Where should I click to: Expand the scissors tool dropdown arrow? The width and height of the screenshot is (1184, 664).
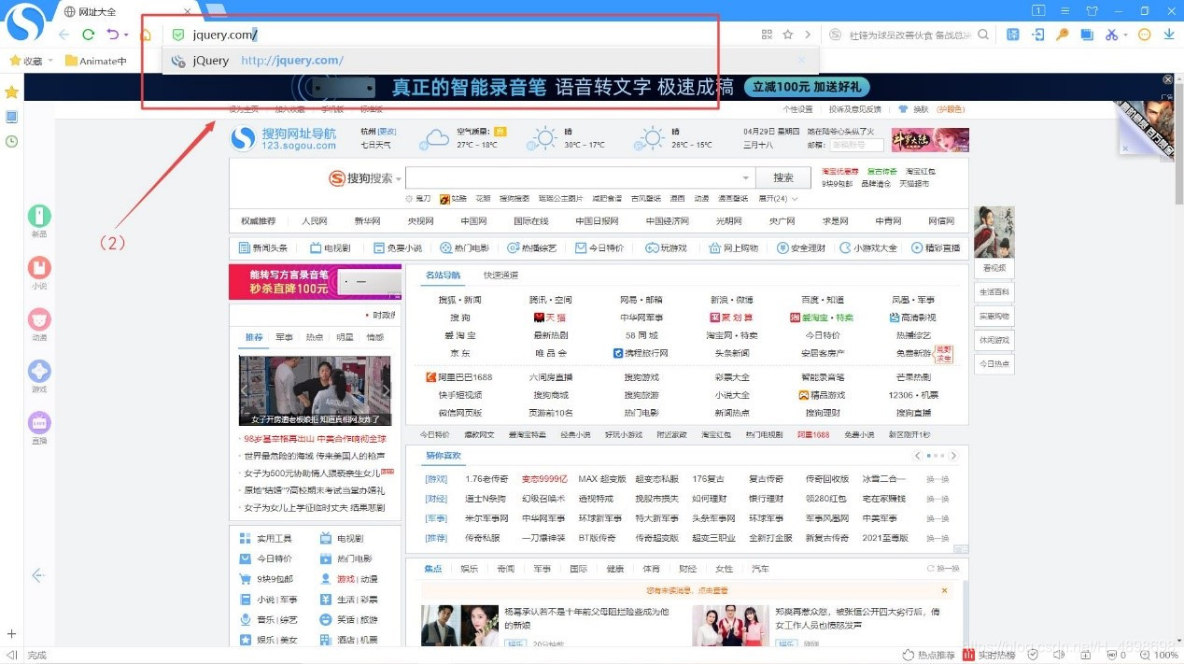coord(1125,35)
